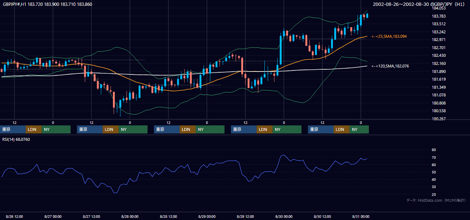Click the 8/28 12:00 date label

(168, 216)
